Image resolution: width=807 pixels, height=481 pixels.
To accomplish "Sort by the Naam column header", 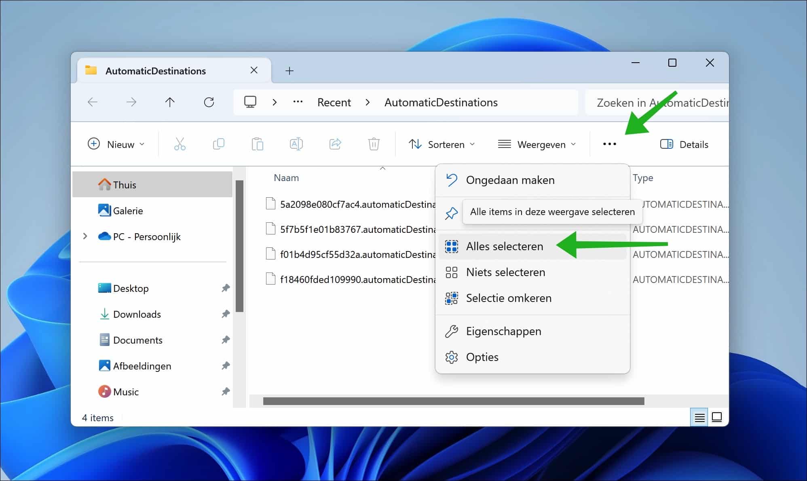I will (x=286, y=178).
